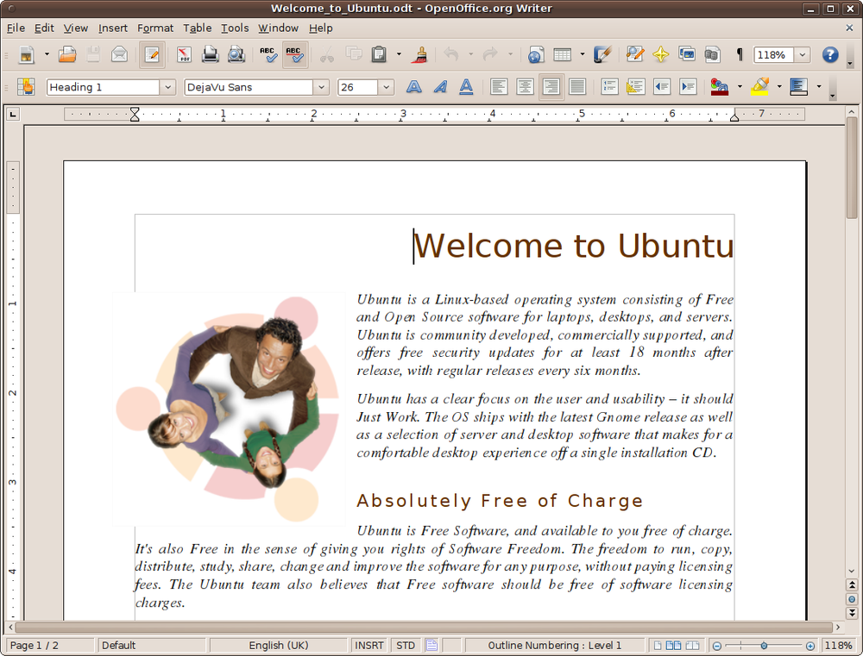Open the Format menu
863x656 pixels.
click(x=155, y=28)
